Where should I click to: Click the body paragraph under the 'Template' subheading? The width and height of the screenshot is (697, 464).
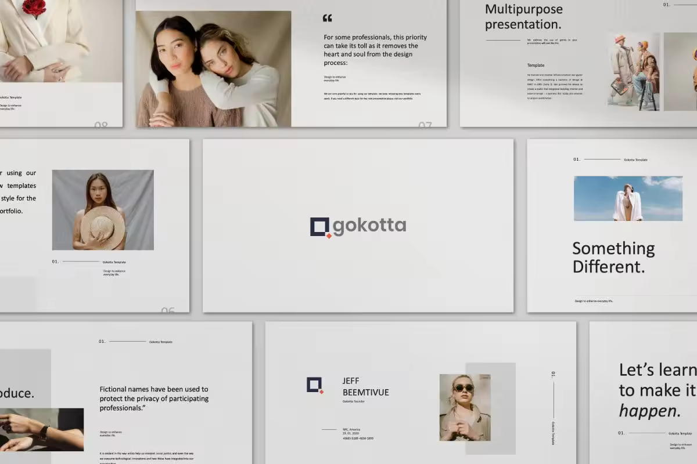(555, 86)
